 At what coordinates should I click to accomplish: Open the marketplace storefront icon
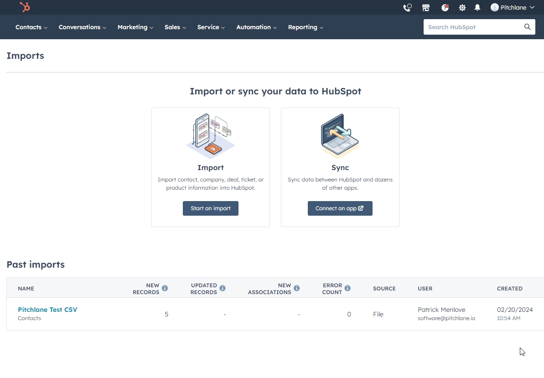tap(426, 8)
